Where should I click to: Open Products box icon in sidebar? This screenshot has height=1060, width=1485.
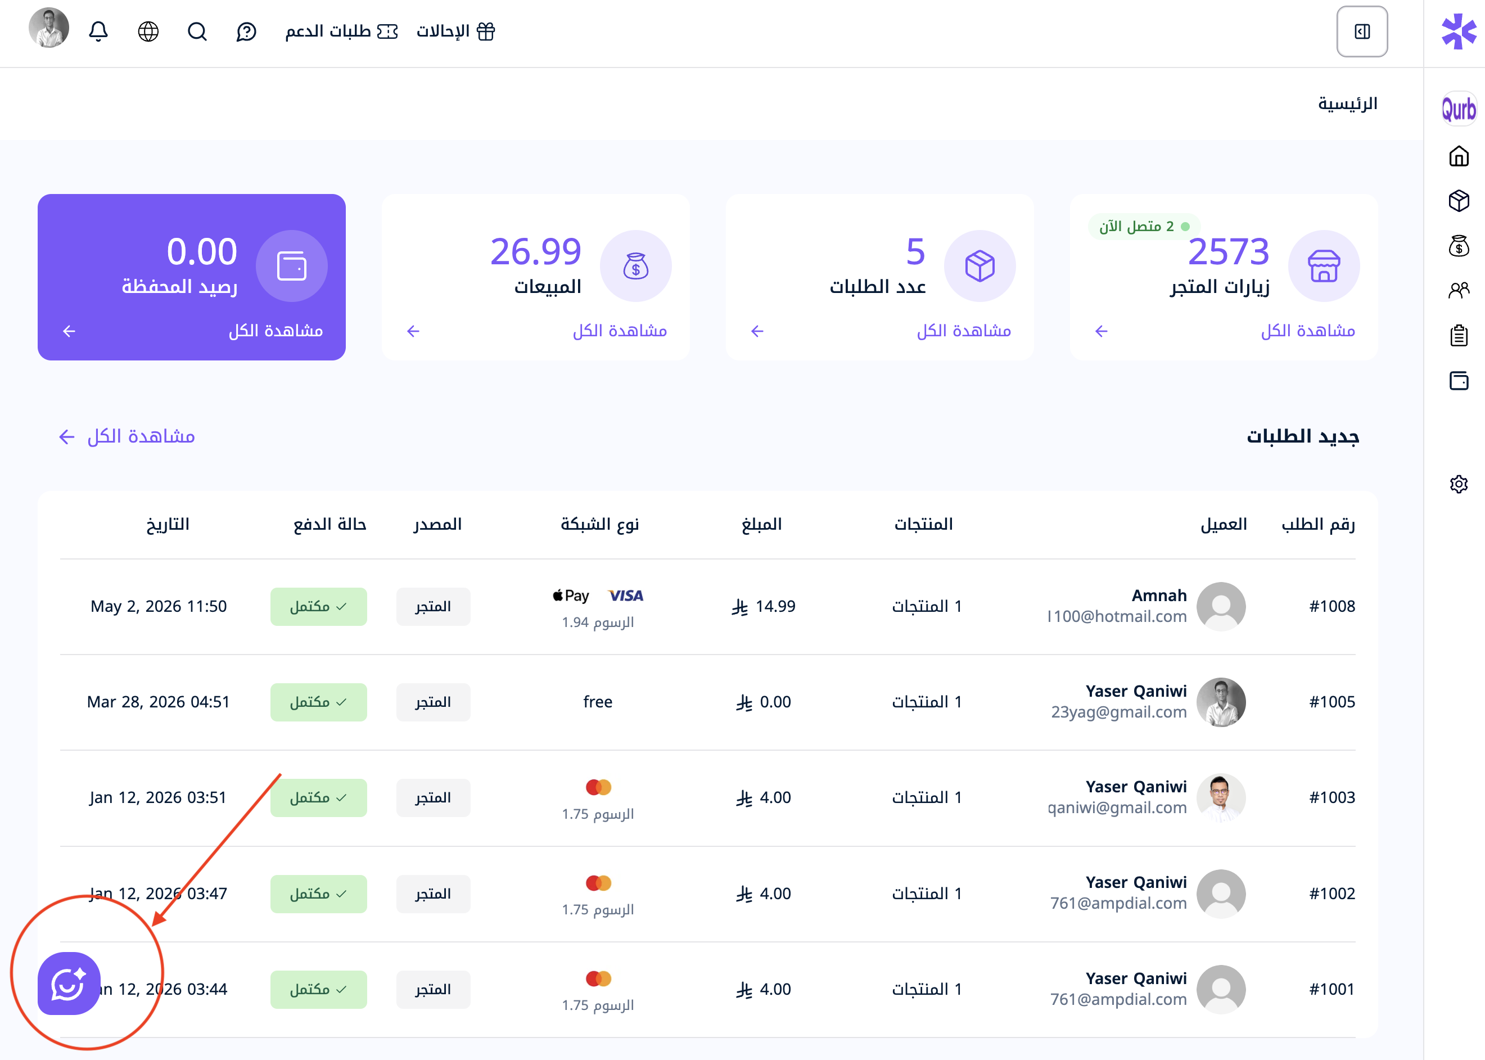(1459, 200)
